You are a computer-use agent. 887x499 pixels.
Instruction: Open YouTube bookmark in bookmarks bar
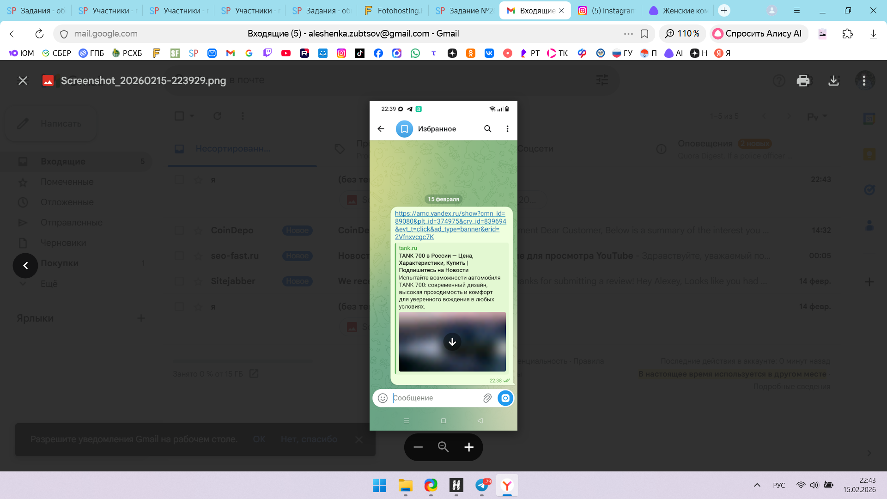[286, 53]
